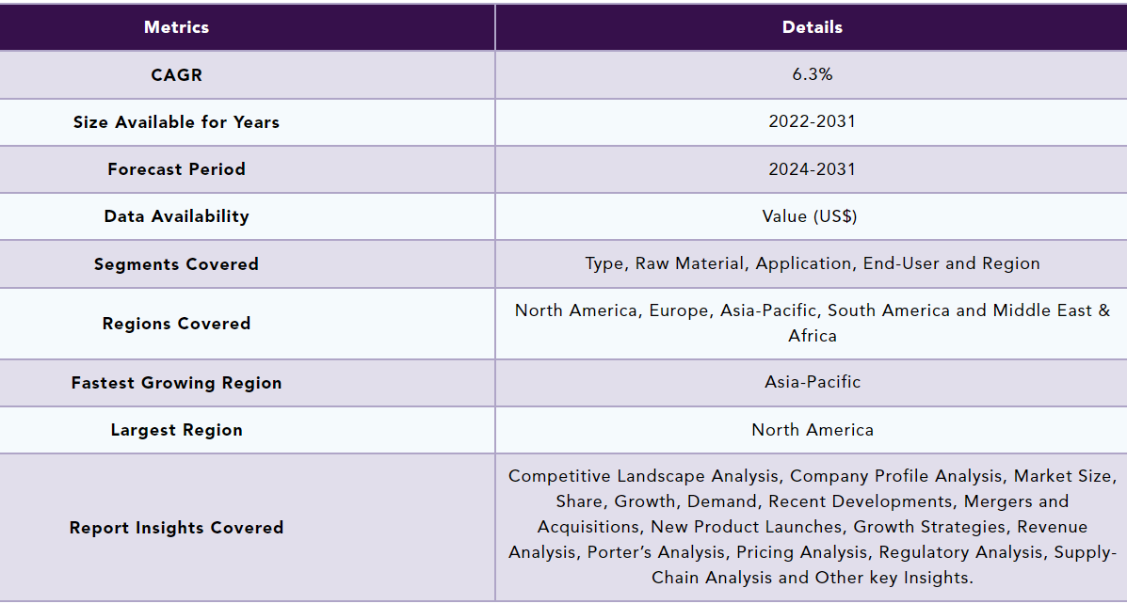Select the Report Insights Covered label
This screenshot has height=604, width=1127.
click(x=176, y=528)
